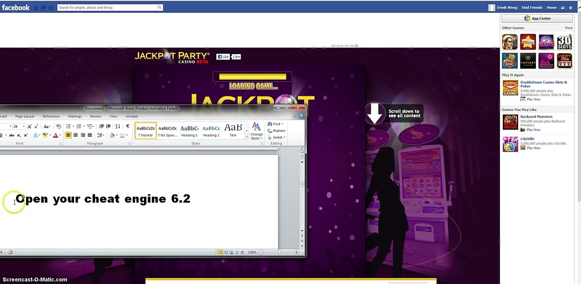Expand the Select dropdown in Editing group
581x284 pixels.
pyautogui.click(x=276, y=137)
